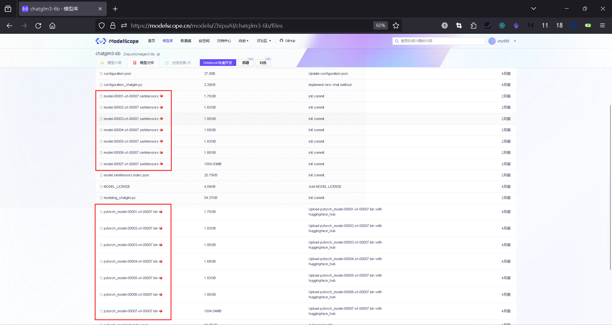Close the chatglm3-6b browser tab

tap(100, 9)
